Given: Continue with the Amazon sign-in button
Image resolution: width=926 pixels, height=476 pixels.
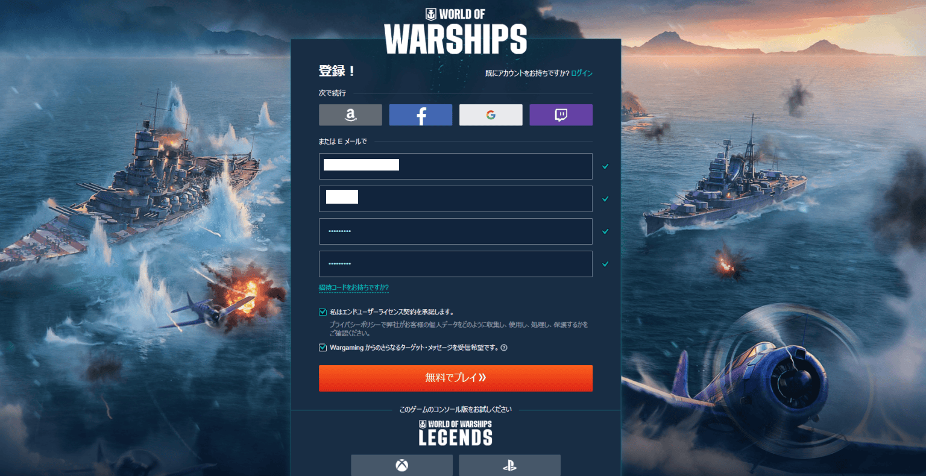Looking at the screenshot, I should 350,115.
